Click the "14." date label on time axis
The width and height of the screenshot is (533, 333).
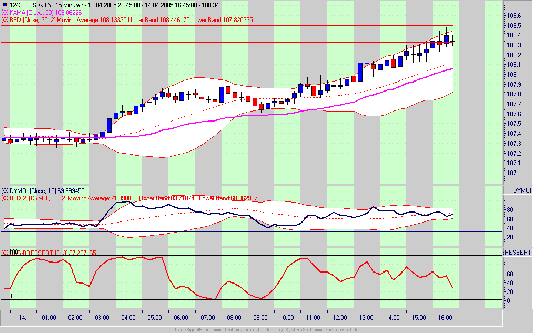(22, 318)
